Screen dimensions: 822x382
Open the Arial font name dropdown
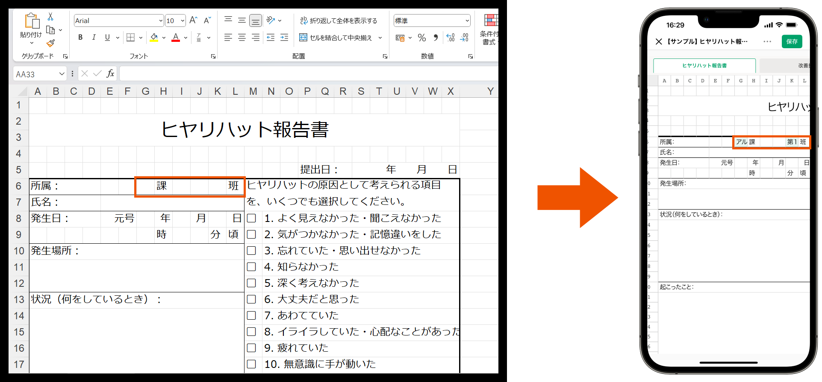tap(161, 20)
